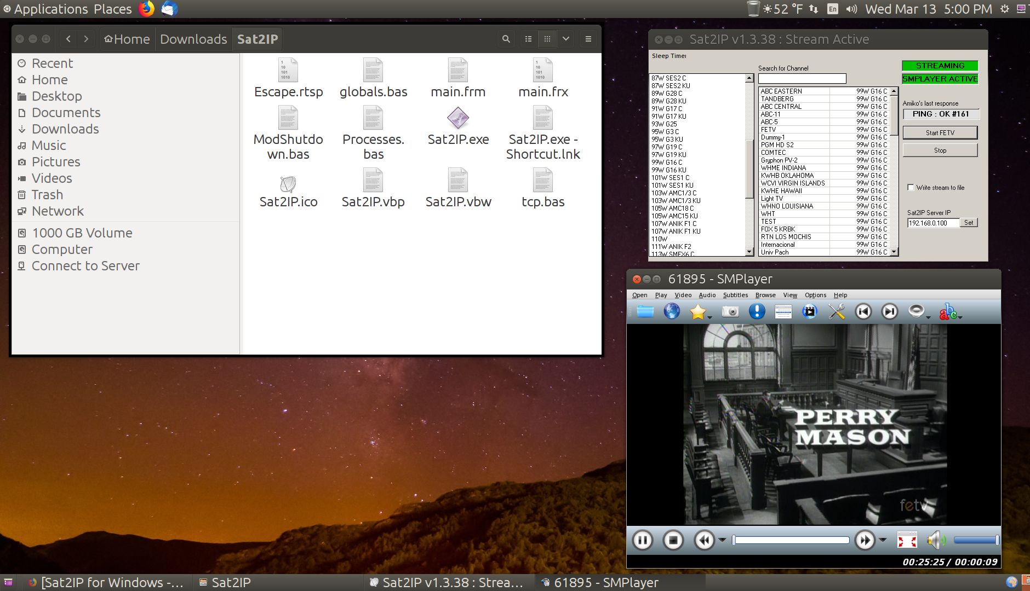Mute audio with SMPlayer speaker icon
The image size is (1030, 591).
pyautogui.click(x=936, y=541)
